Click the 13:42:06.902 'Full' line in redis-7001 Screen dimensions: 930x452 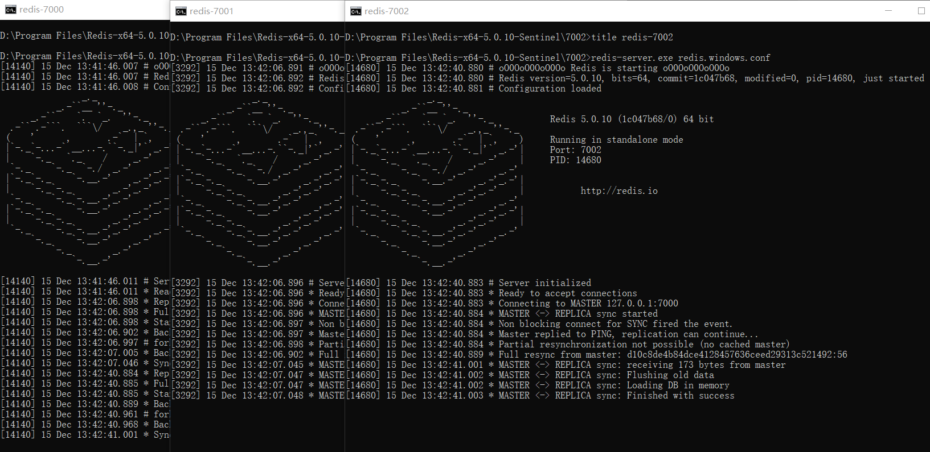pyautogui.click(x=257, y=355)
